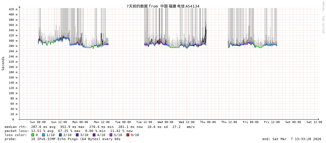Select the Fri 12:00 time axis label
The width and height of the screenshot is (326, 143).
click(272, 122)
